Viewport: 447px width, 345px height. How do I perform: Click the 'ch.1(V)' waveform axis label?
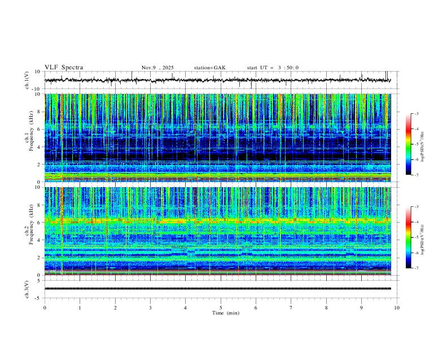pyautogui.click(x=27, y=80)
